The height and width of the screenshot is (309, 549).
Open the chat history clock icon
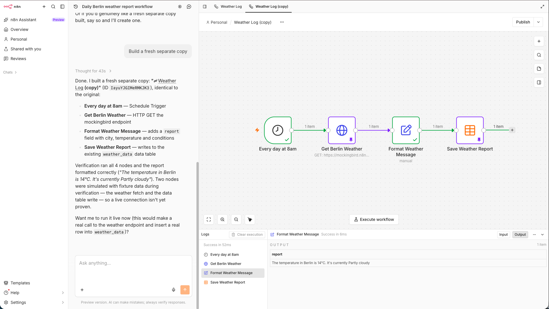coord(76,7)
